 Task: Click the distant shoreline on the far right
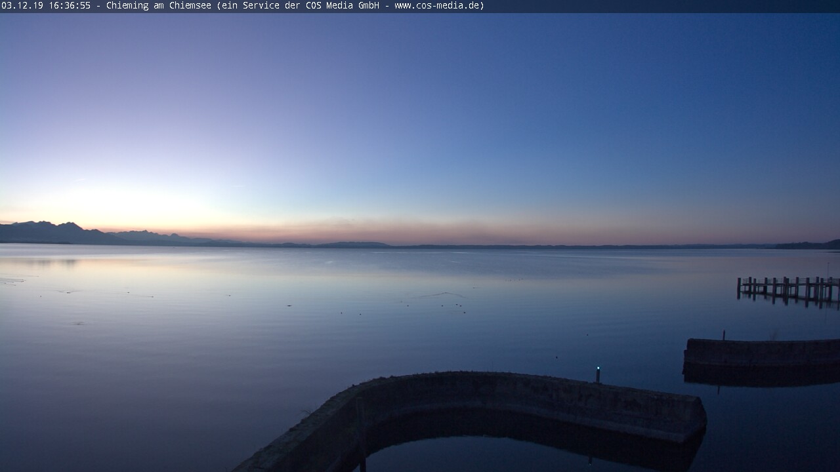tap(807, 245)
